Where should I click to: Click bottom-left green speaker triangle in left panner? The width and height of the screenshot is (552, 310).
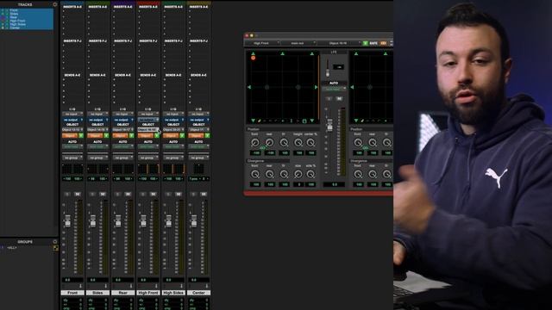[253, 121]
